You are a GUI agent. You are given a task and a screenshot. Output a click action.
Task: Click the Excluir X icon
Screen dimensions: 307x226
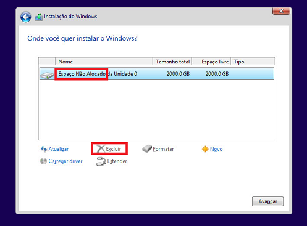coord(101,149)
